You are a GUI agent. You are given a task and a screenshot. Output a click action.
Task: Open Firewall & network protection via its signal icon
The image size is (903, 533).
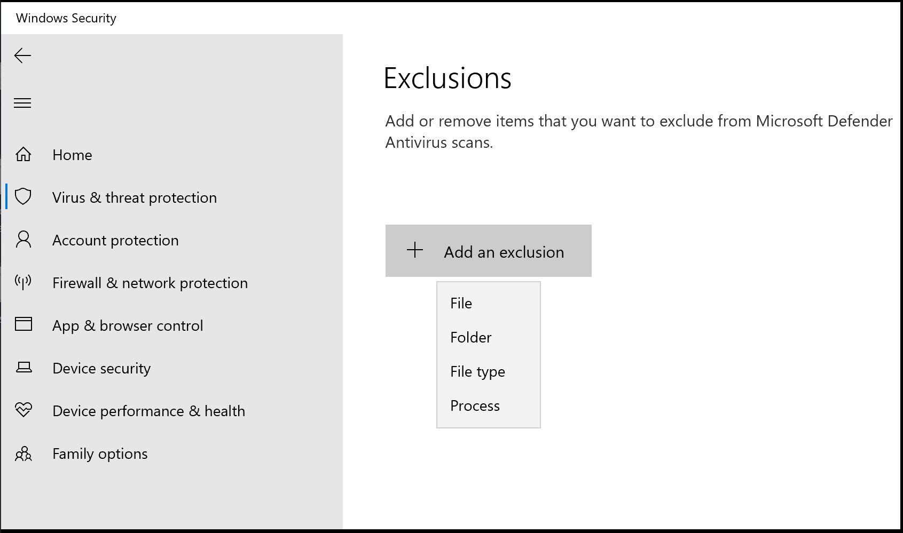[x=23, y=282]
